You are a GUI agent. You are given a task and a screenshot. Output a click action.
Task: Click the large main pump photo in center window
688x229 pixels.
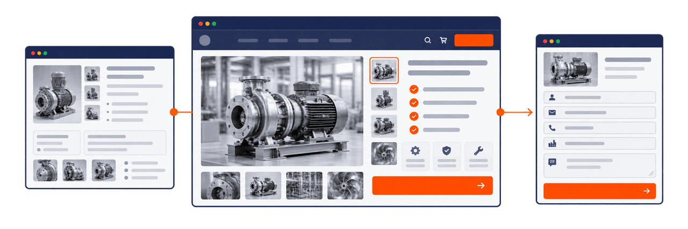coord(282,111)
